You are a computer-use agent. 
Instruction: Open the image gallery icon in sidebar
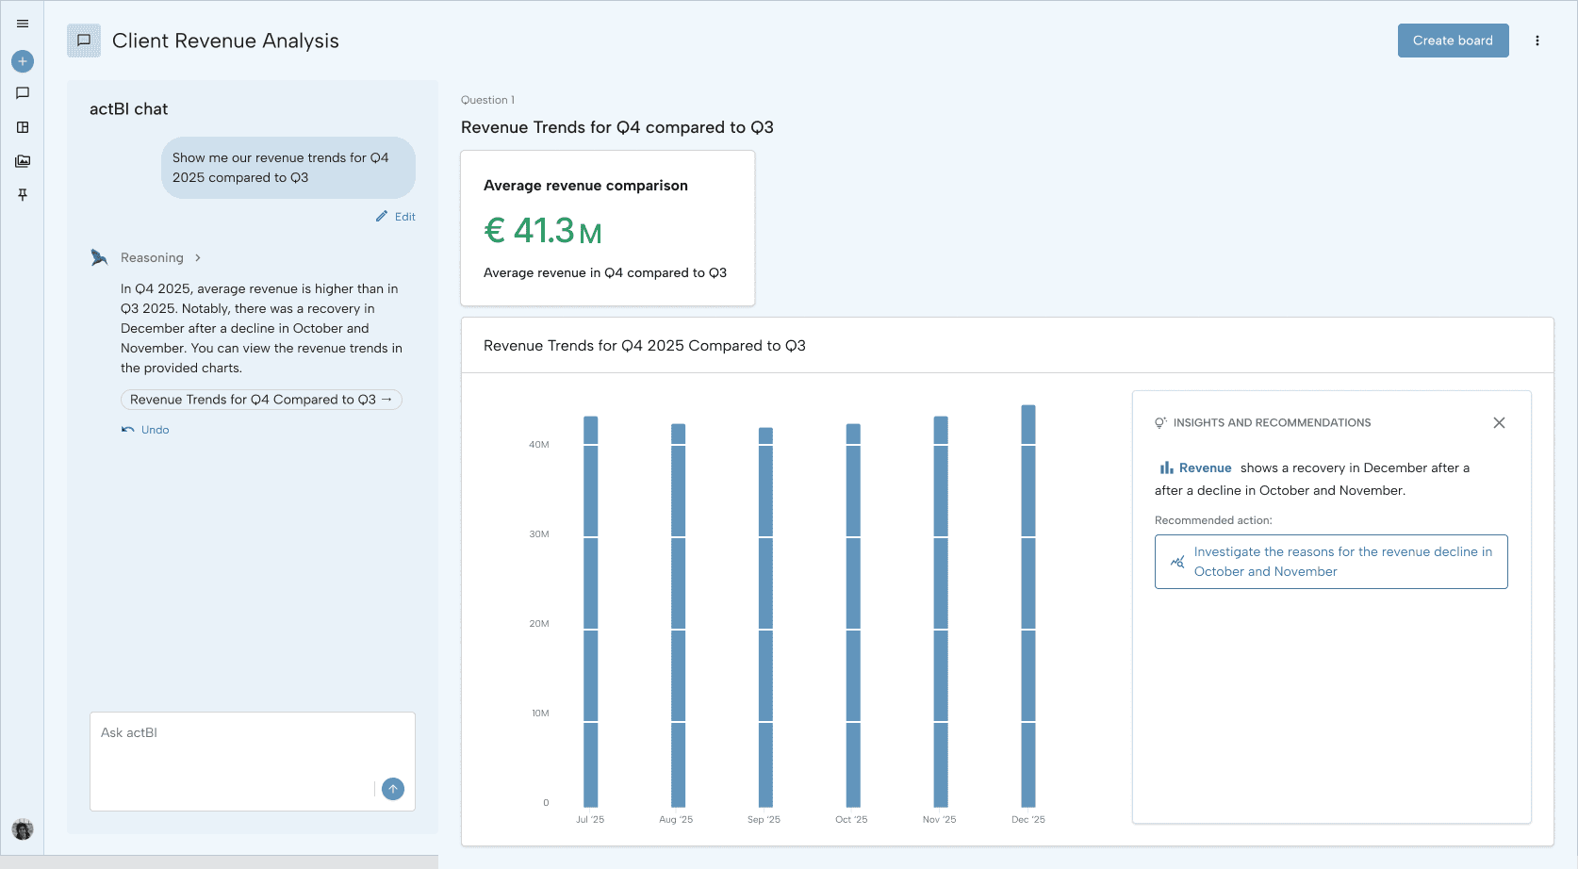23,161
